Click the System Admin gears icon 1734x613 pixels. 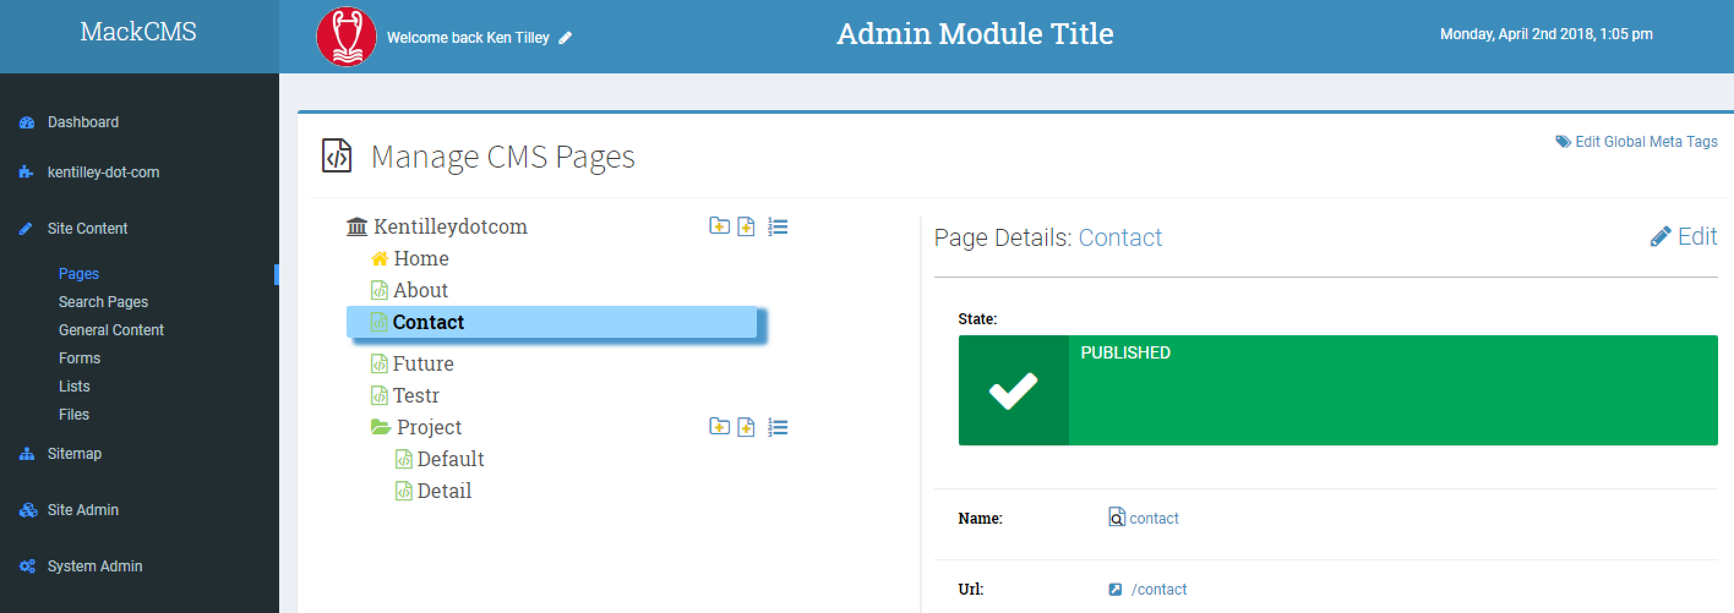pyautogui.click(x=28, y=567)
